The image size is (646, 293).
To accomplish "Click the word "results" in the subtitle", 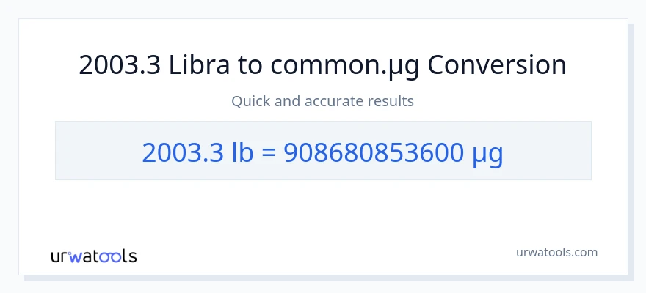I will (x=392, y=101).
